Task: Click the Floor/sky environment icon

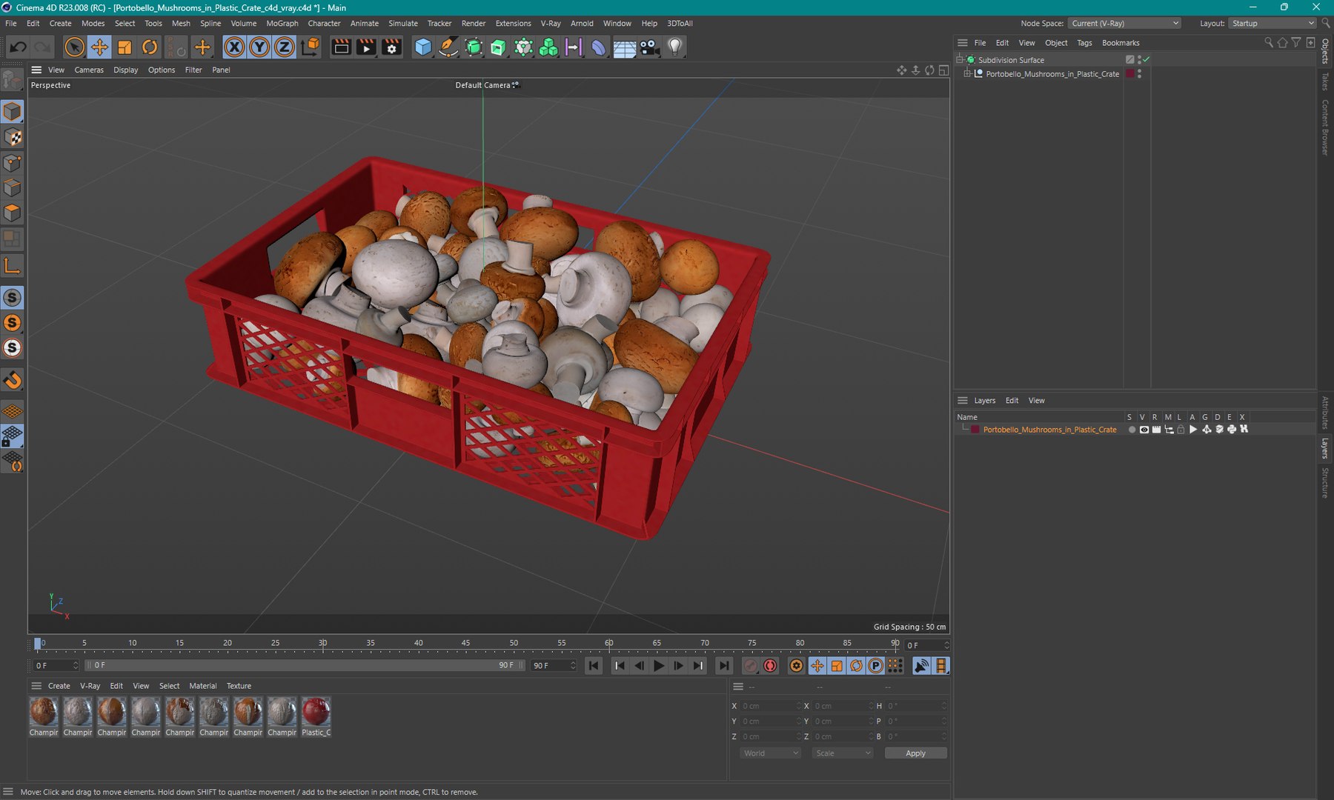Action: pos(624,47)
